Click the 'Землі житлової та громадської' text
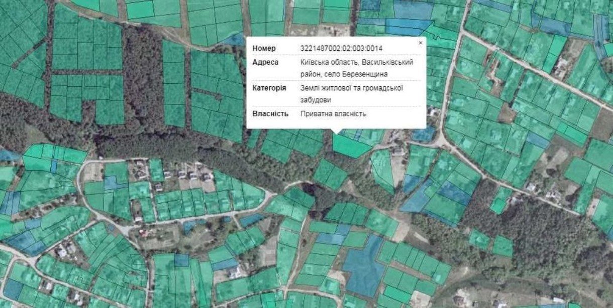The width and height of the screenshot is (613, 308). point(352,88)
